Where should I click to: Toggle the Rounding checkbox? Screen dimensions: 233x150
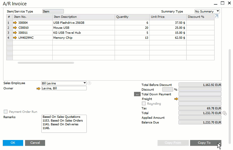(144, 103)
